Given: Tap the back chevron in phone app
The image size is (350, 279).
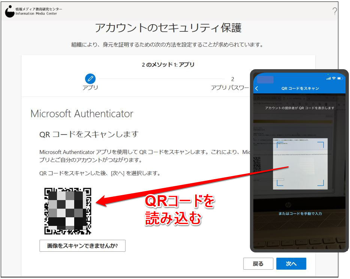Looking at the screenshot, I should [257, 88].
